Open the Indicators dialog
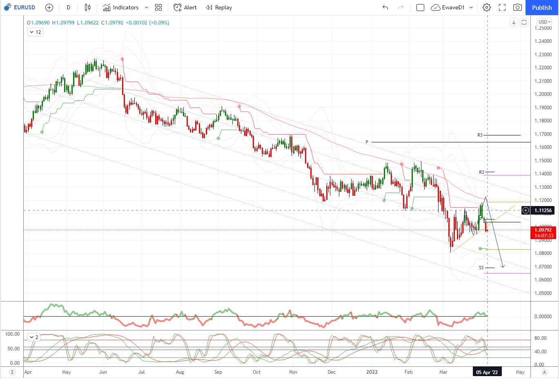The height and width of the screenshot is (379, 559). click(x=121, y=7)
